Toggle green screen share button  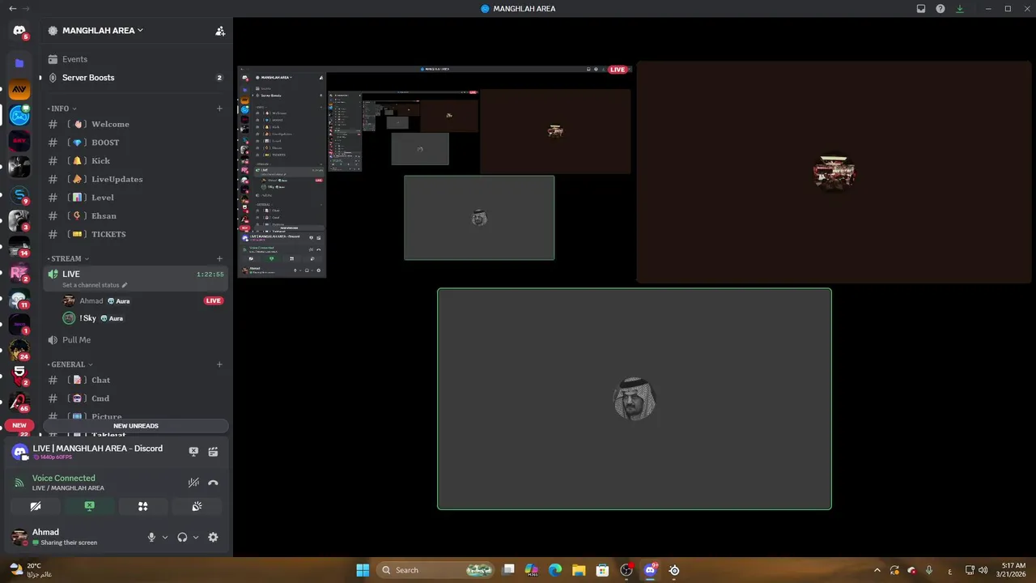pyautogui.click(x=90, y=506)
